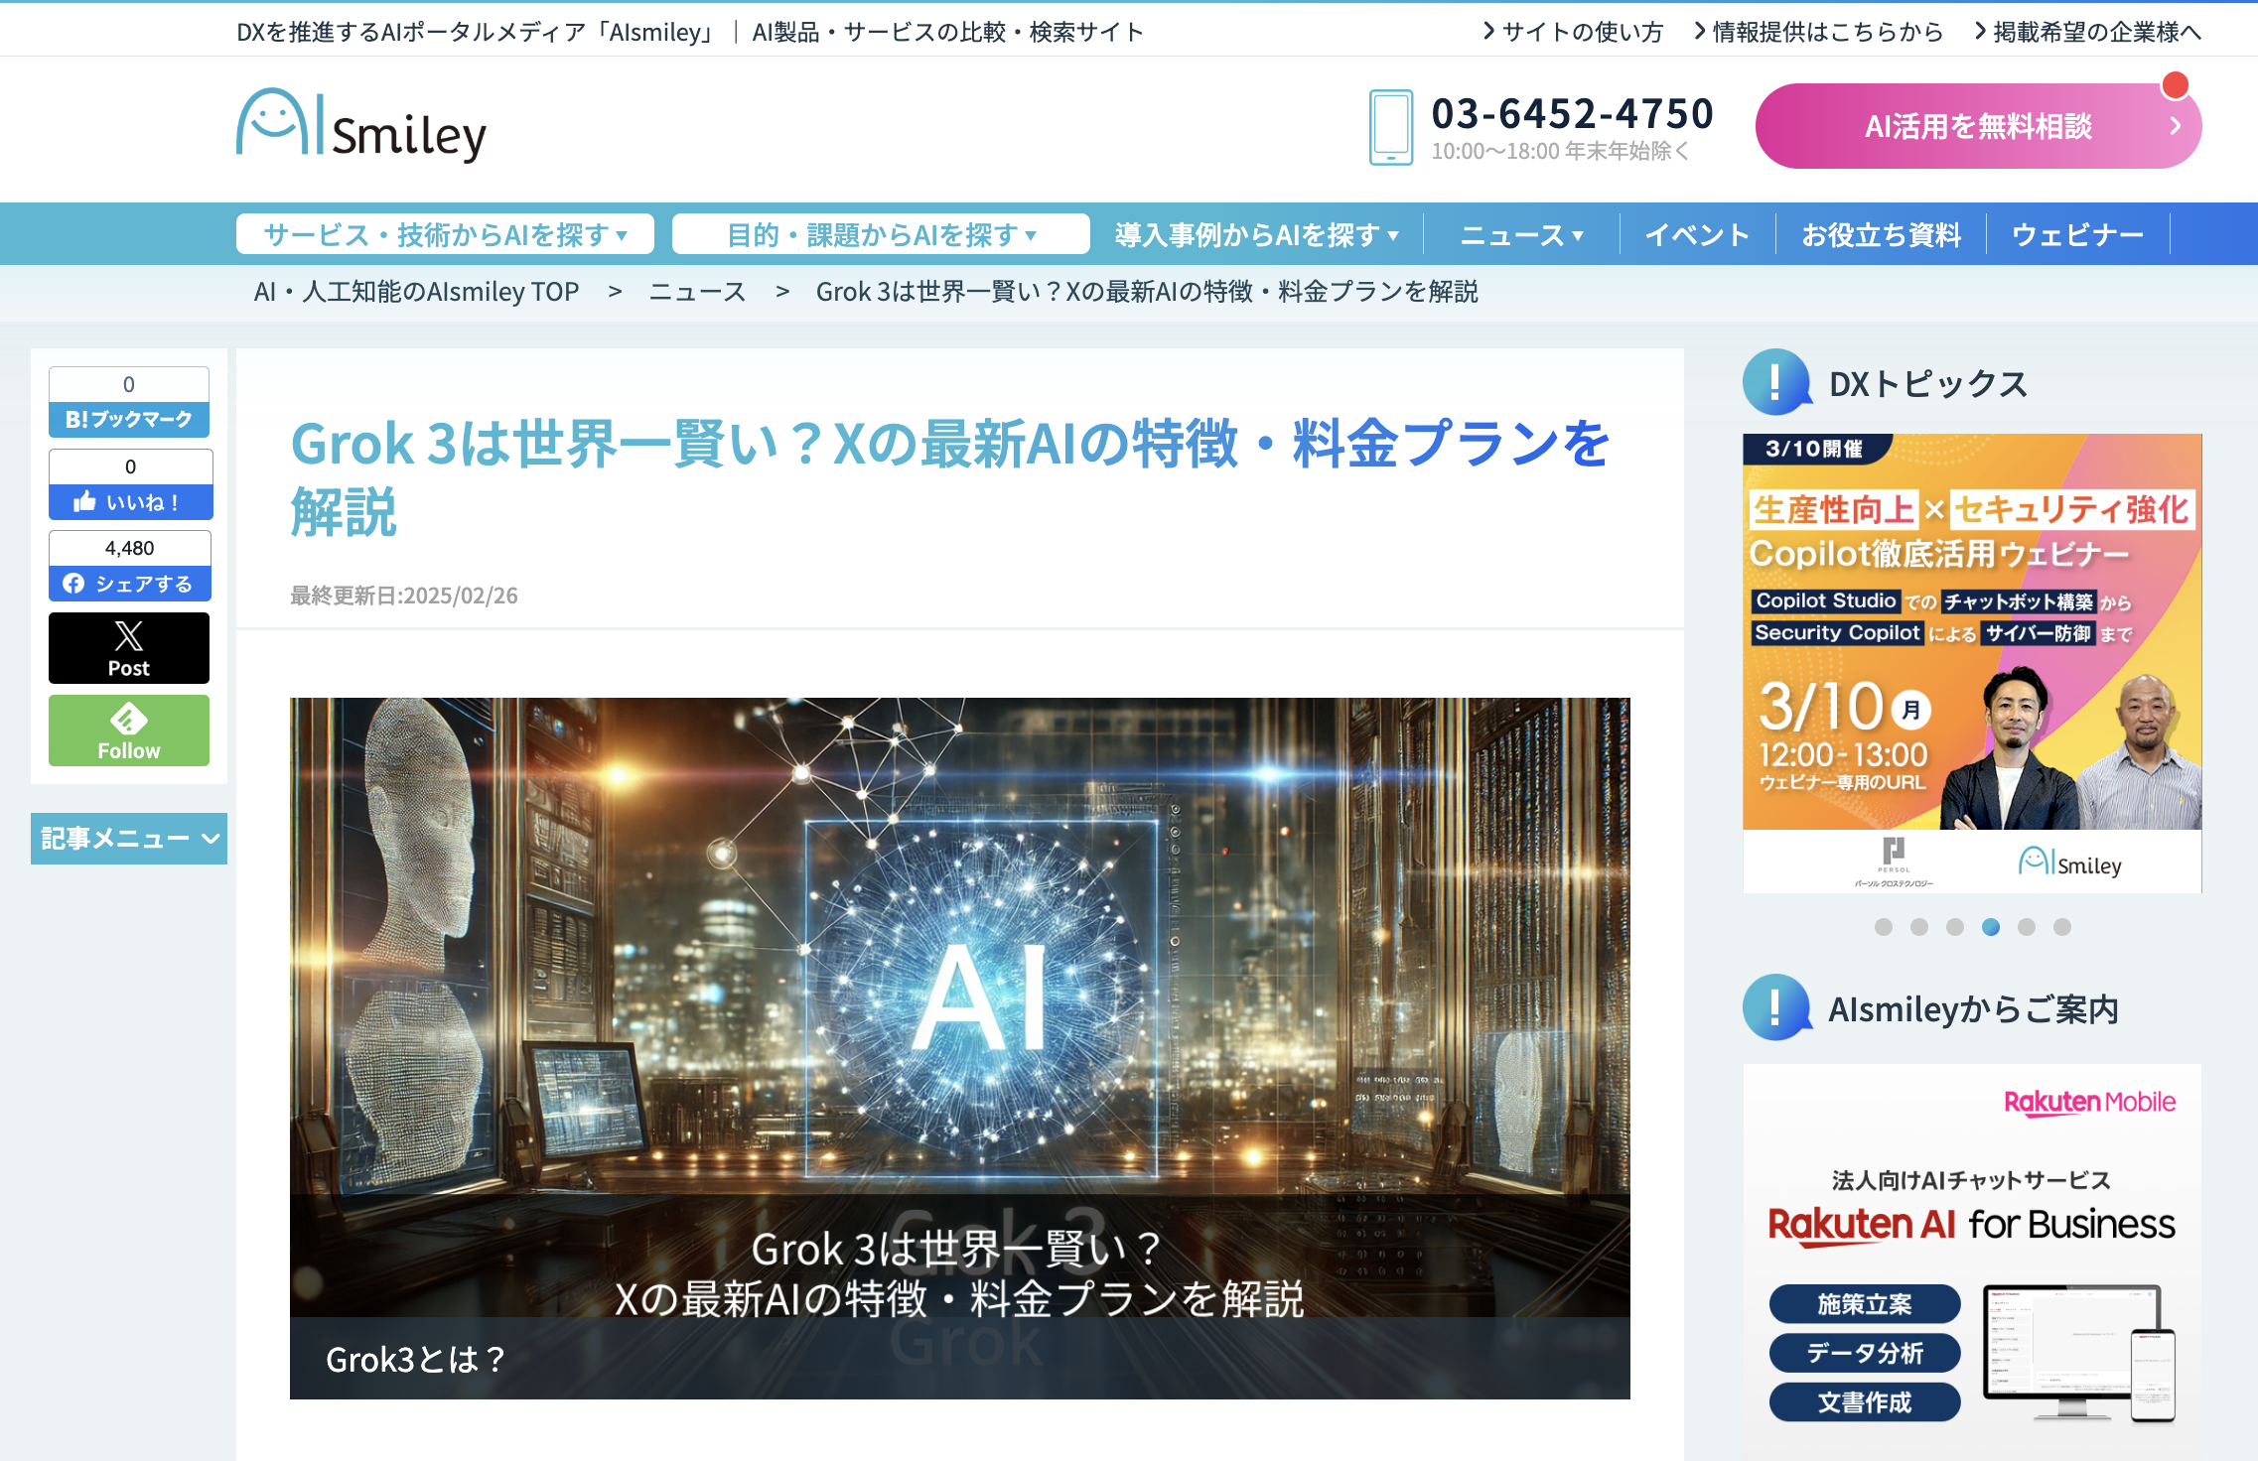
Task: Select the active fourth carousel dot
Action: click(1991, 927)
